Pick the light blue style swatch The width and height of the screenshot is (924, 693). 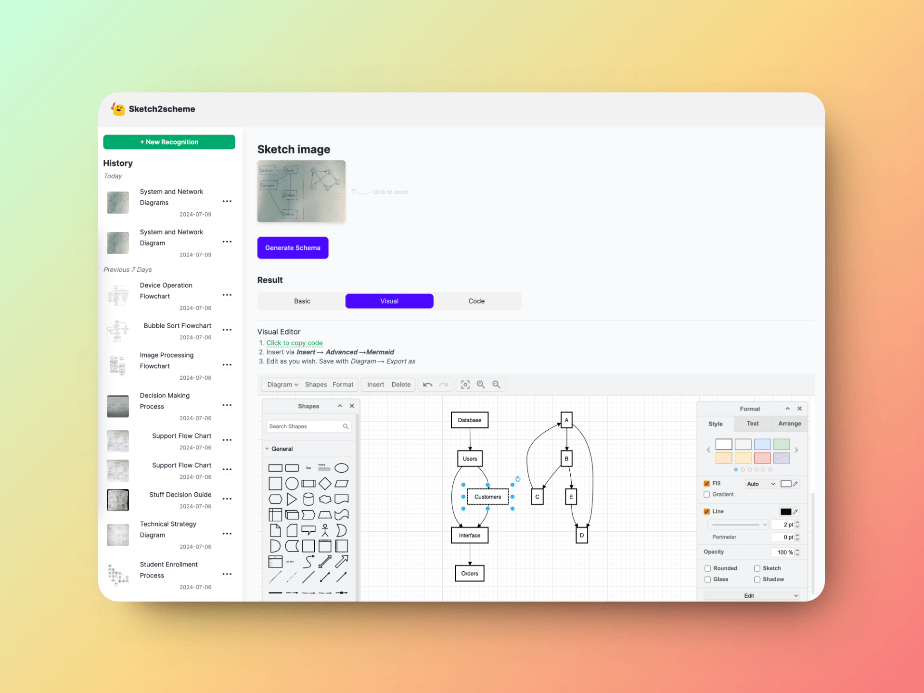coord(762,444)
